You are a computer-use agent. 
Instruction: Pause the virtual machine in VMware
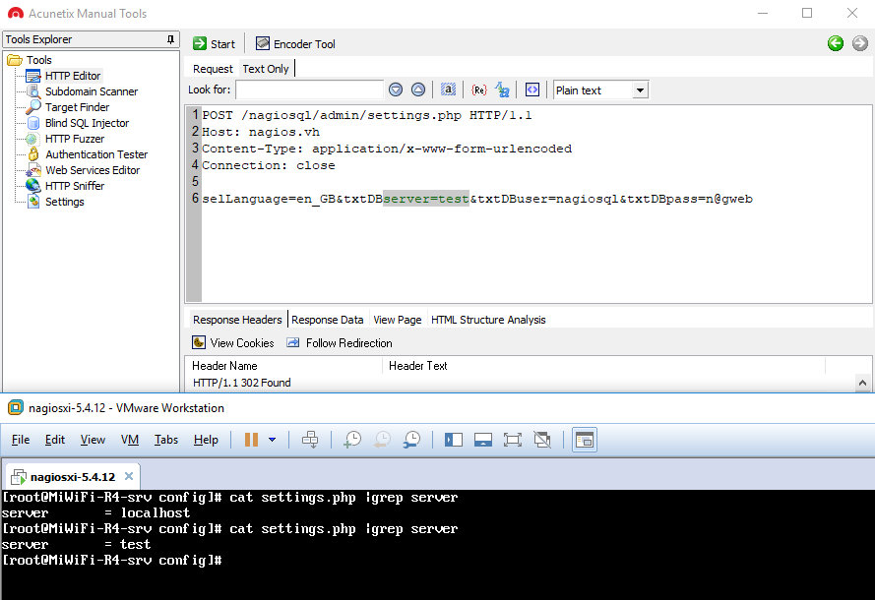(252, 440)
